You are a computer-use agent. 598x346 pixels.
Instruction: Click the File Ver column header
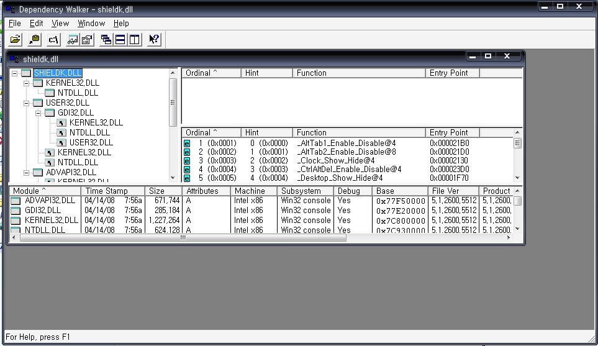(x=453, y=191)
